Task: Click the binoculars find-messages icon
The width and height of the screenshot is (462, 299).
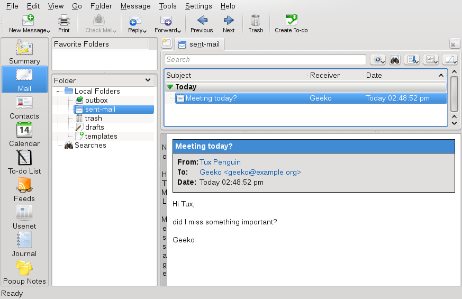Action: (x=395, y=60)
